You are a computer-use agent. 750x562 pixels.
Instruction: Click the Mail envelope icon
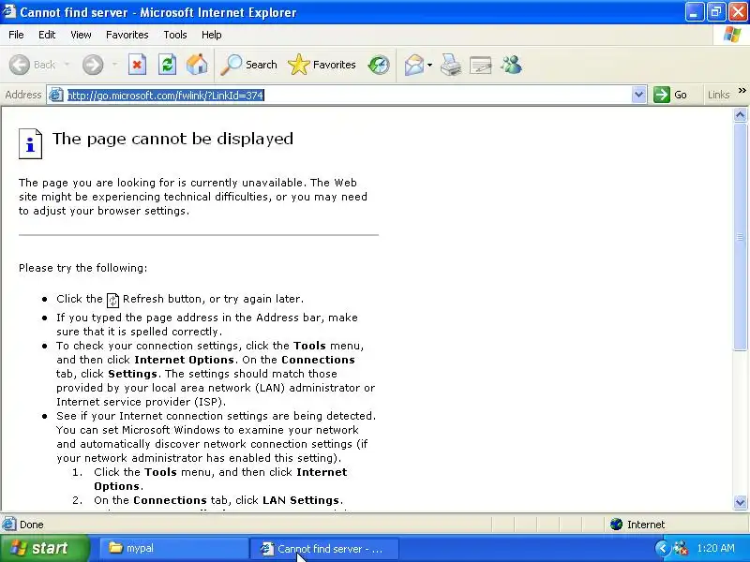tap(413, 65)
